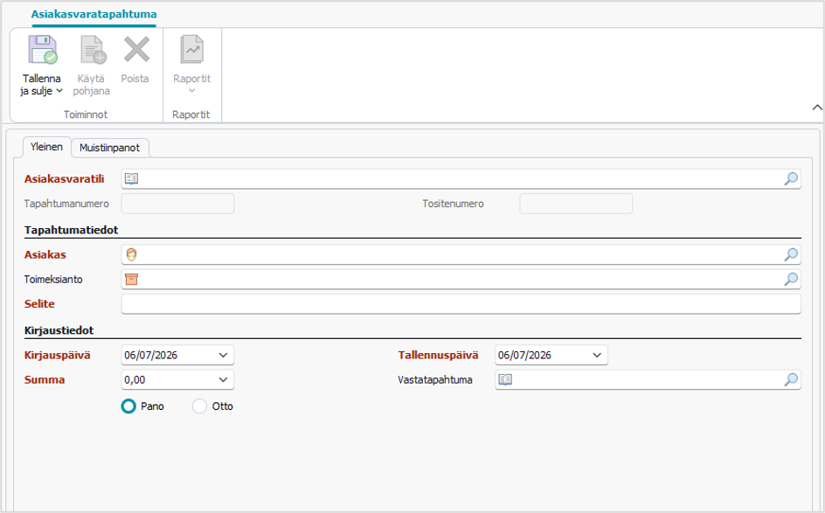Click the book icon in Asiakasvaratili field
The height and width of the screenshot is (513, 825).
click(132, 179)
